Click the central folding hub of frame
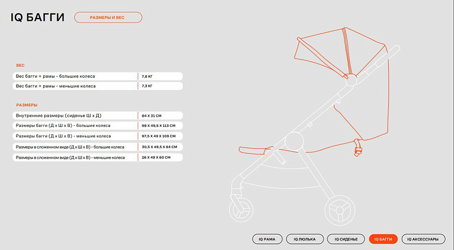 (295, 139)
